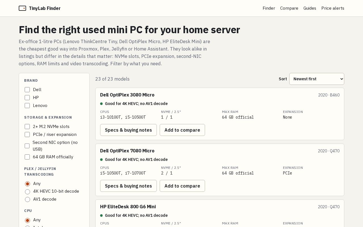Click the green status dot on EliteDesk 800 G6
The width and height of the screenshot is (363, 227).
click(101, 215)
